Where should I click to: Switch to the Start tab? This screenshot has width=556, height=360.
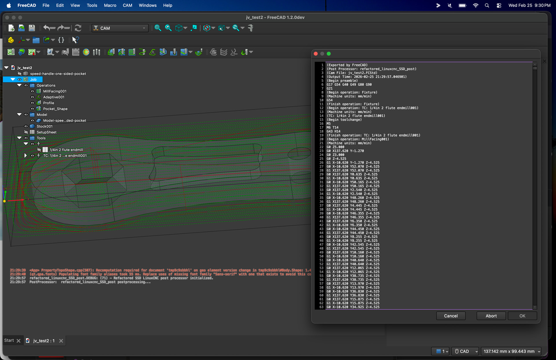(9, 341)
